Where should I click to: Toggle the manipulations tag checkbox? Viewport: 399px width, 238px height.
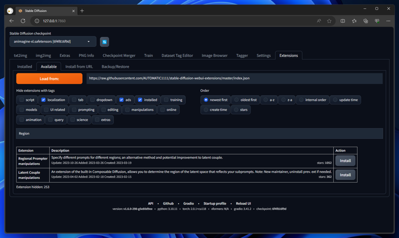tap(127, 110)
